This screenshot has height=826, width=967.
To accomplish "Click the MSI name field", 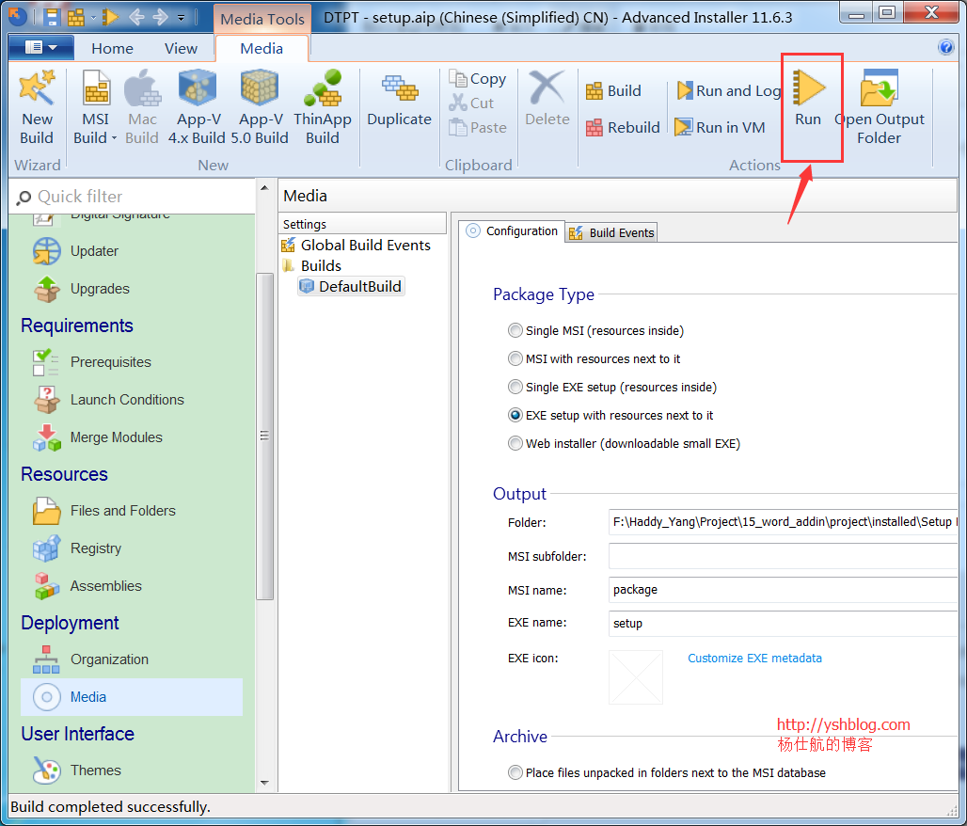I will click(x=784, y=590).
